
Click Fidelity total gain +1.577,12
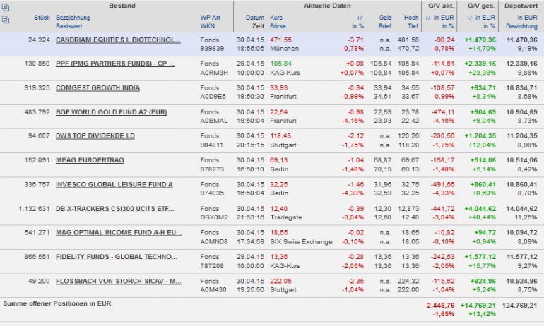click(x=480, y=257)
